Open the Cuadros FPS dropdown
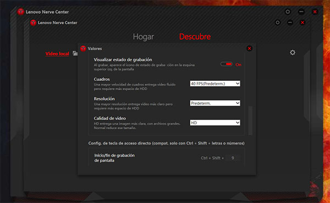Screen dimensions: 330x203 [x=215, y=84]
